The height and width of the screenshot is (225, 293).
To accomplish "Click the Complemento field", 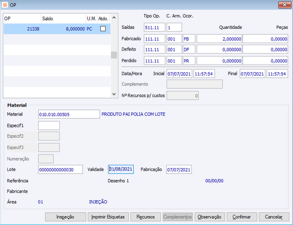I will [x=194, y=84].
